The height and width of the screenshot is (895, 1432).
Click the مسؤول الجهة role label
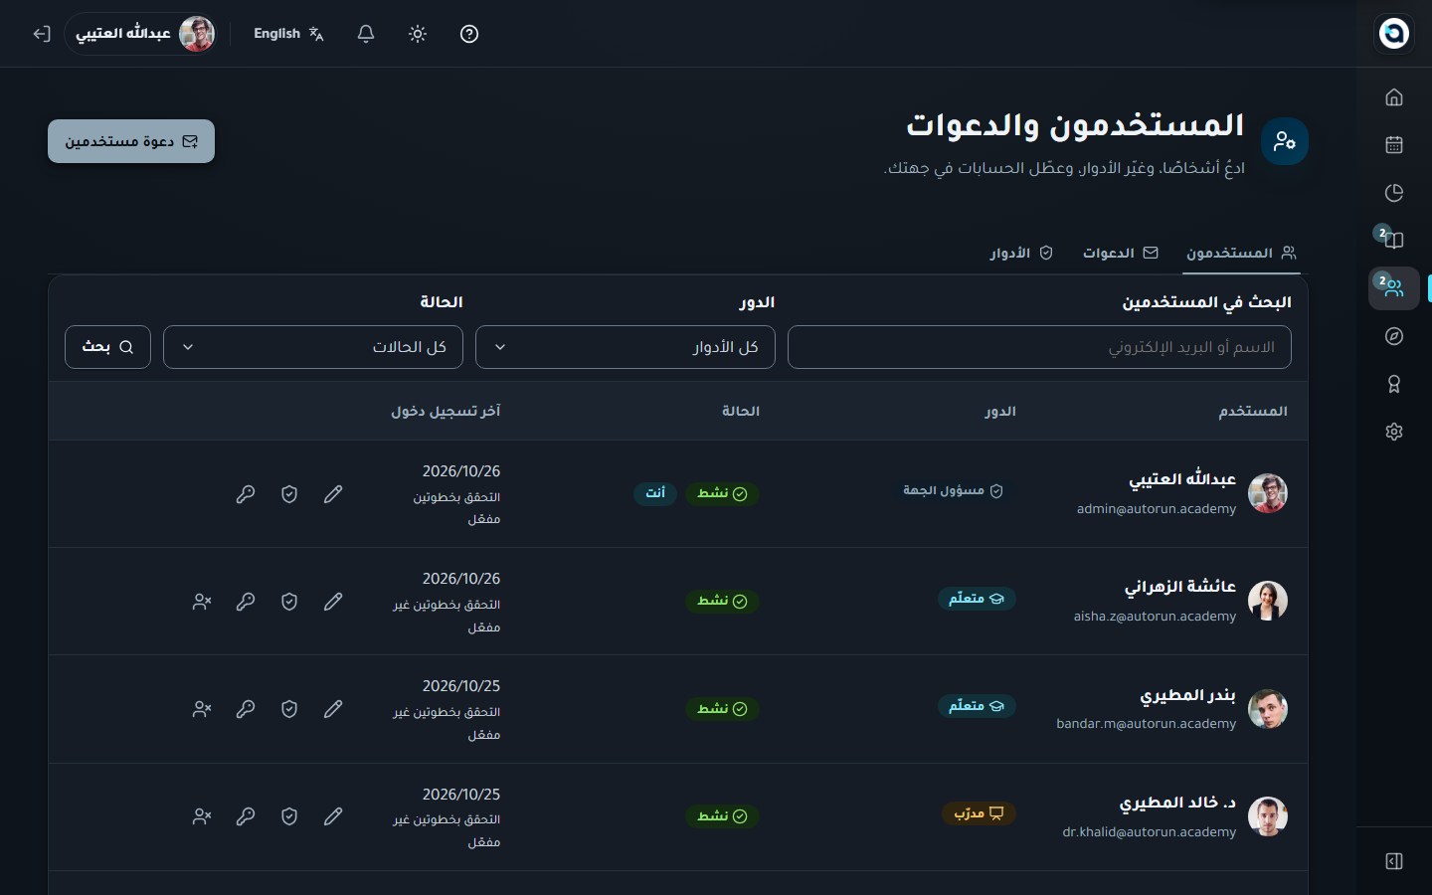[x=953, y=490]
